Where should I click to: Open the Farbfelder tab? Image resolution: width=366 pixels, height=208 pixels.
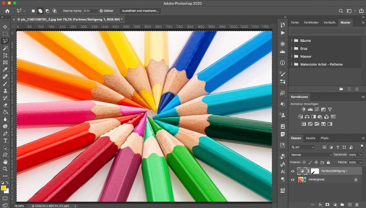click(311, 23)
